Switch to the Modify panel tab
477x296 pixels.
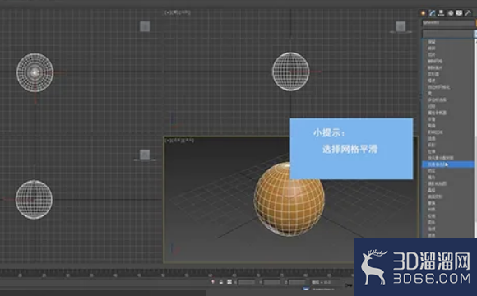pyautogui.click(x=432, y=13)
